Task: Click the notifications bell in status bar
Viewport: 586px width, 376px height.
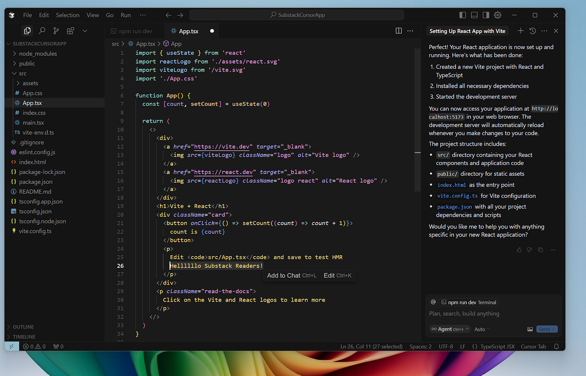Action: coord(556,346)
